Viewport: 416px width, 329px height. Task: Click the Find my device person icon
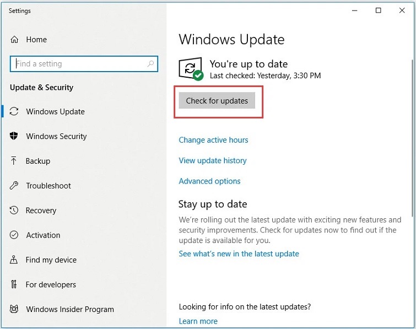point(14,260)
